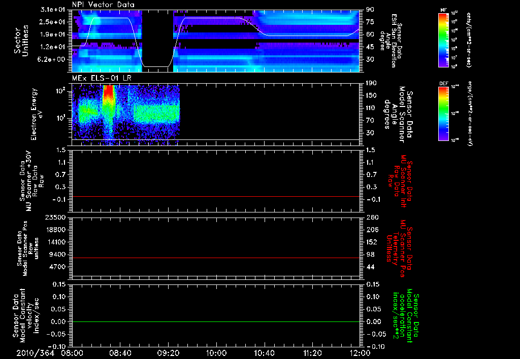This screenshot has height=359, width=520.
Task: Click the red line in the MU Scanner +30V panel
Action: (x=216, y=196)
